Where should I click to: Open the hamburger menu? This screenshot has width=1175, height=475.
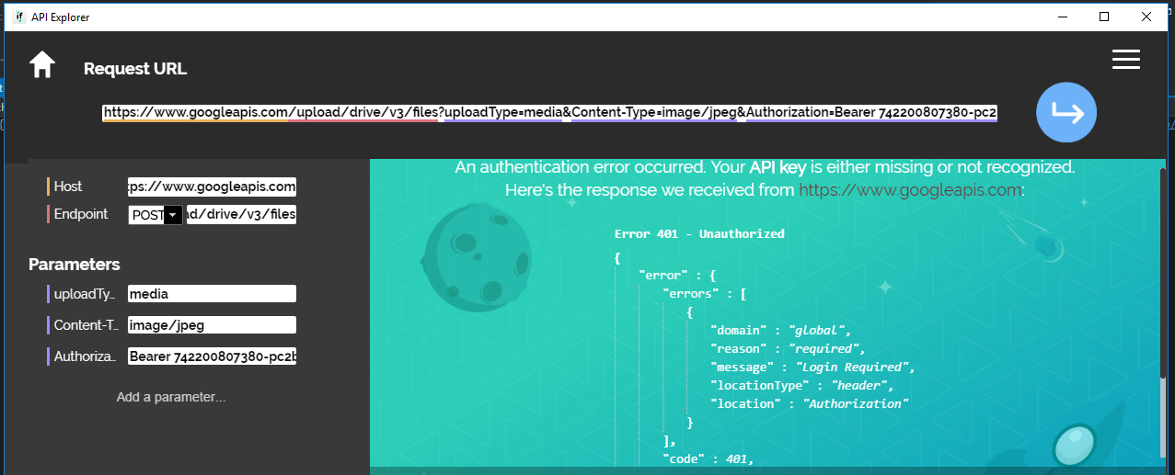pyautogui.click(x=1126, y=60)
